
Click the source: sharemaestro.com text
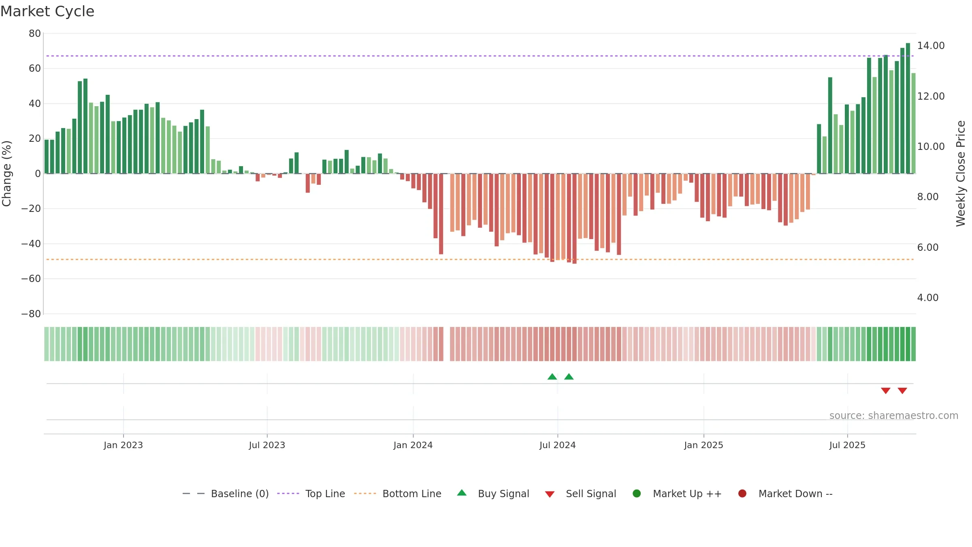pyautogui.click(x=894, y=416)
